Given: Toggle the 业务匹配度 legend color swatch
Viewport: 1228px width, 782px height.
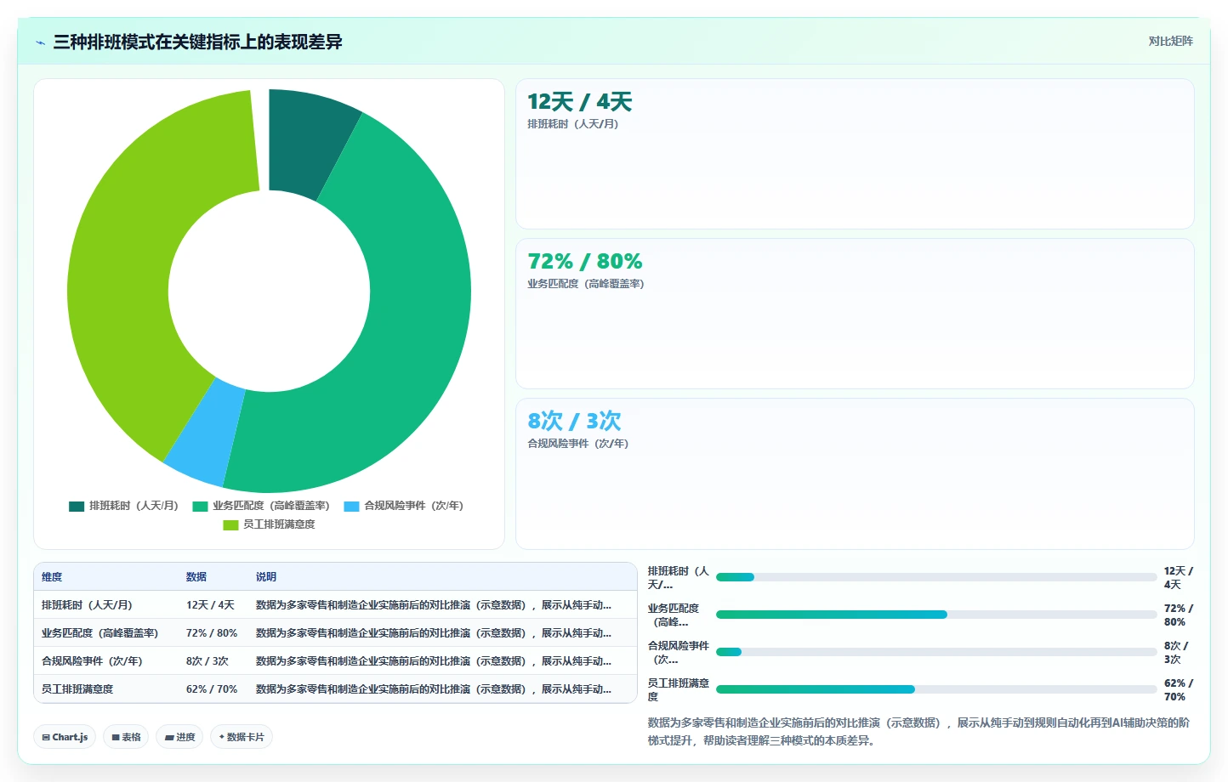Looking at the screenshot, I should 200,506.
